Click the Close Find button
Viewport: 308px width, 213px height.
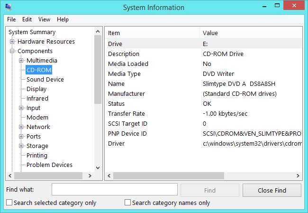tap(272, 190)
